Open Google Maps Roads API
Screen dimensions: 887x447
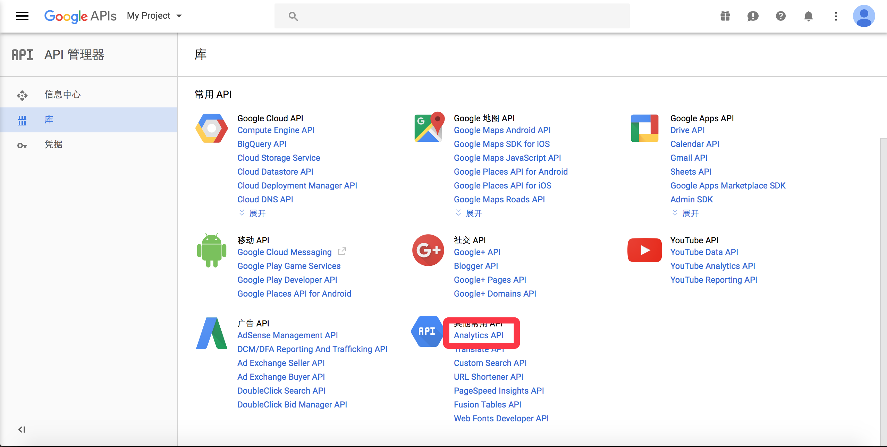click(499, 199)
